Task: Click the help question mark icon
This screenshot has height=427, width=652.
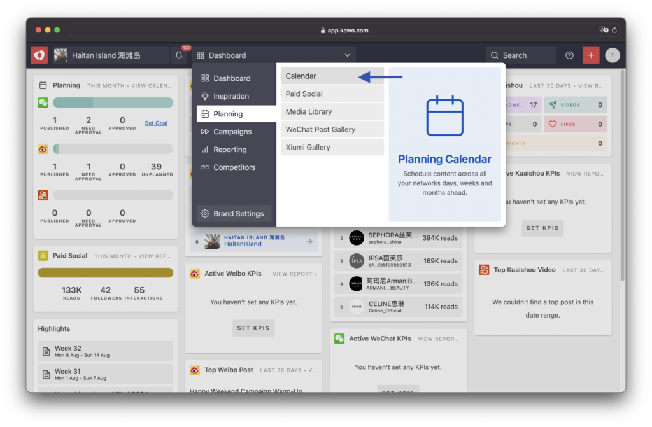Action: pyautogui.click(x=569, y=55)
